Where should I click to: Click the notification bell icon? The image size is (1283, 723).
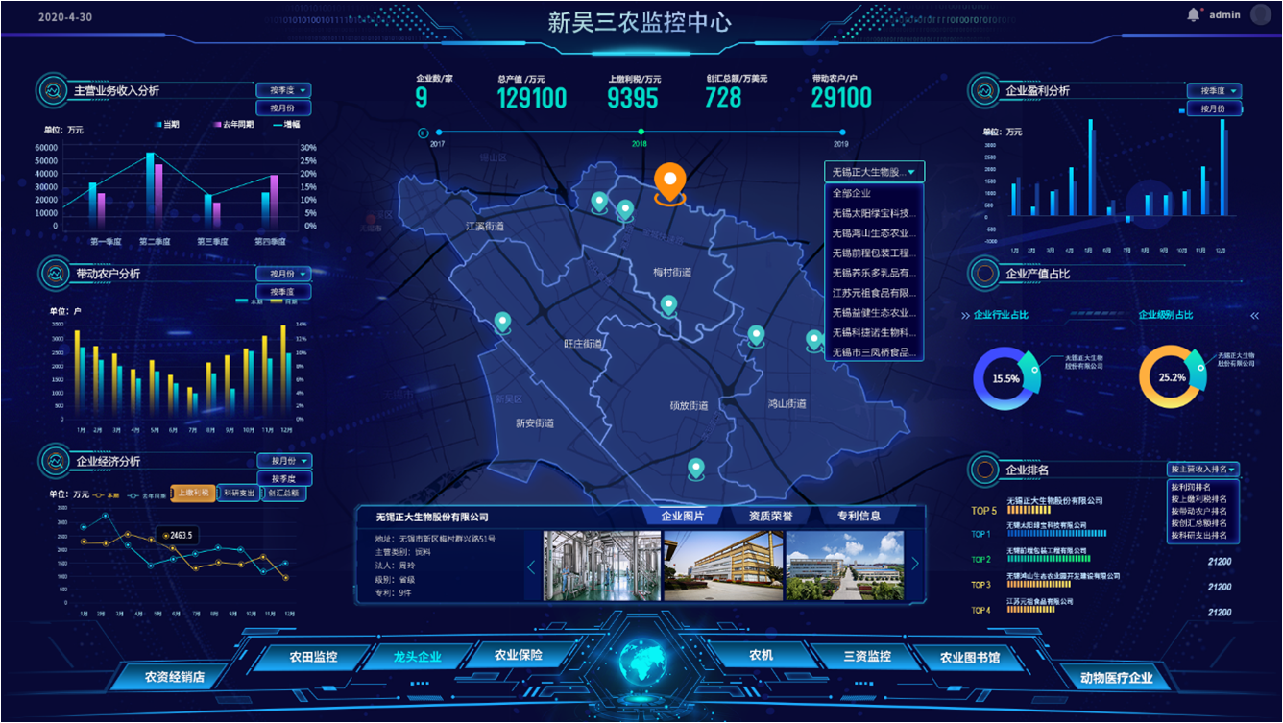[x=1194, y=14]
